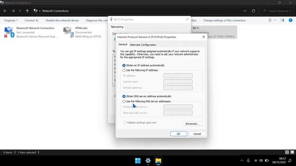
Task: Switch to Alternate Configuration tab
Action: (x=143, y=45)
